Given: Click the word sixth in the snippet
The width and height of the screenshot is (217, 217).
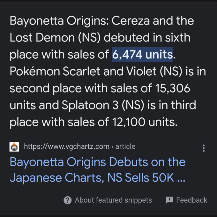Looking at the screenshot, I should pos(176,38).
